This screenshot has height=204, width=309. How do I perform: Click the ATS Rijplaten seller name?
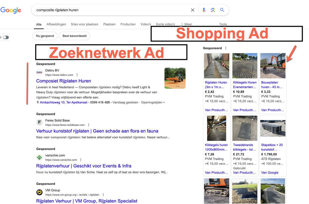pos(271,159)
